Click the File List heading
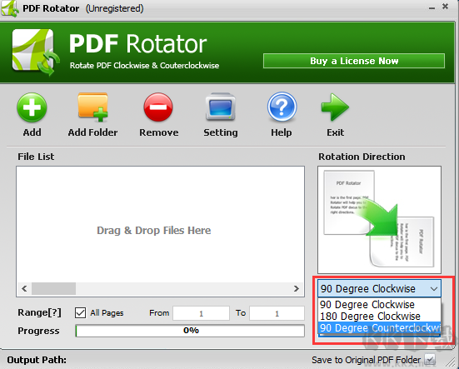459x369 pixels. click(x=36, y=157)
